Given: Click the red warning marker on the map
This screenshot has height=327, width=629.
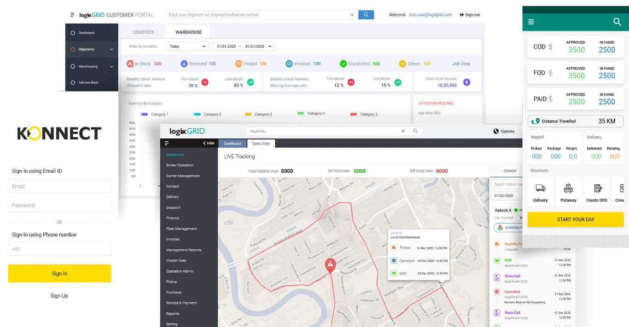Looking at the screenshot, I should coord(330,264).
